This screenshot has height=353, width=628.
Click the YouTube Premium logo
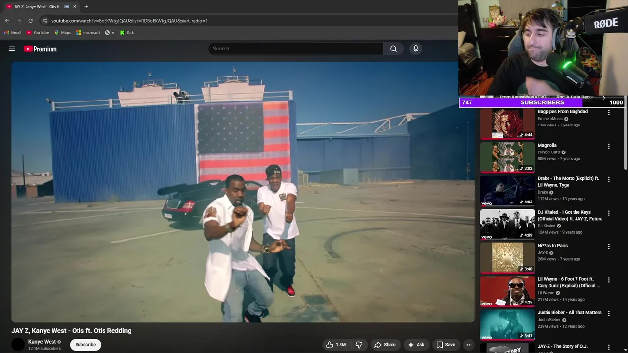[x=40, y=49]
